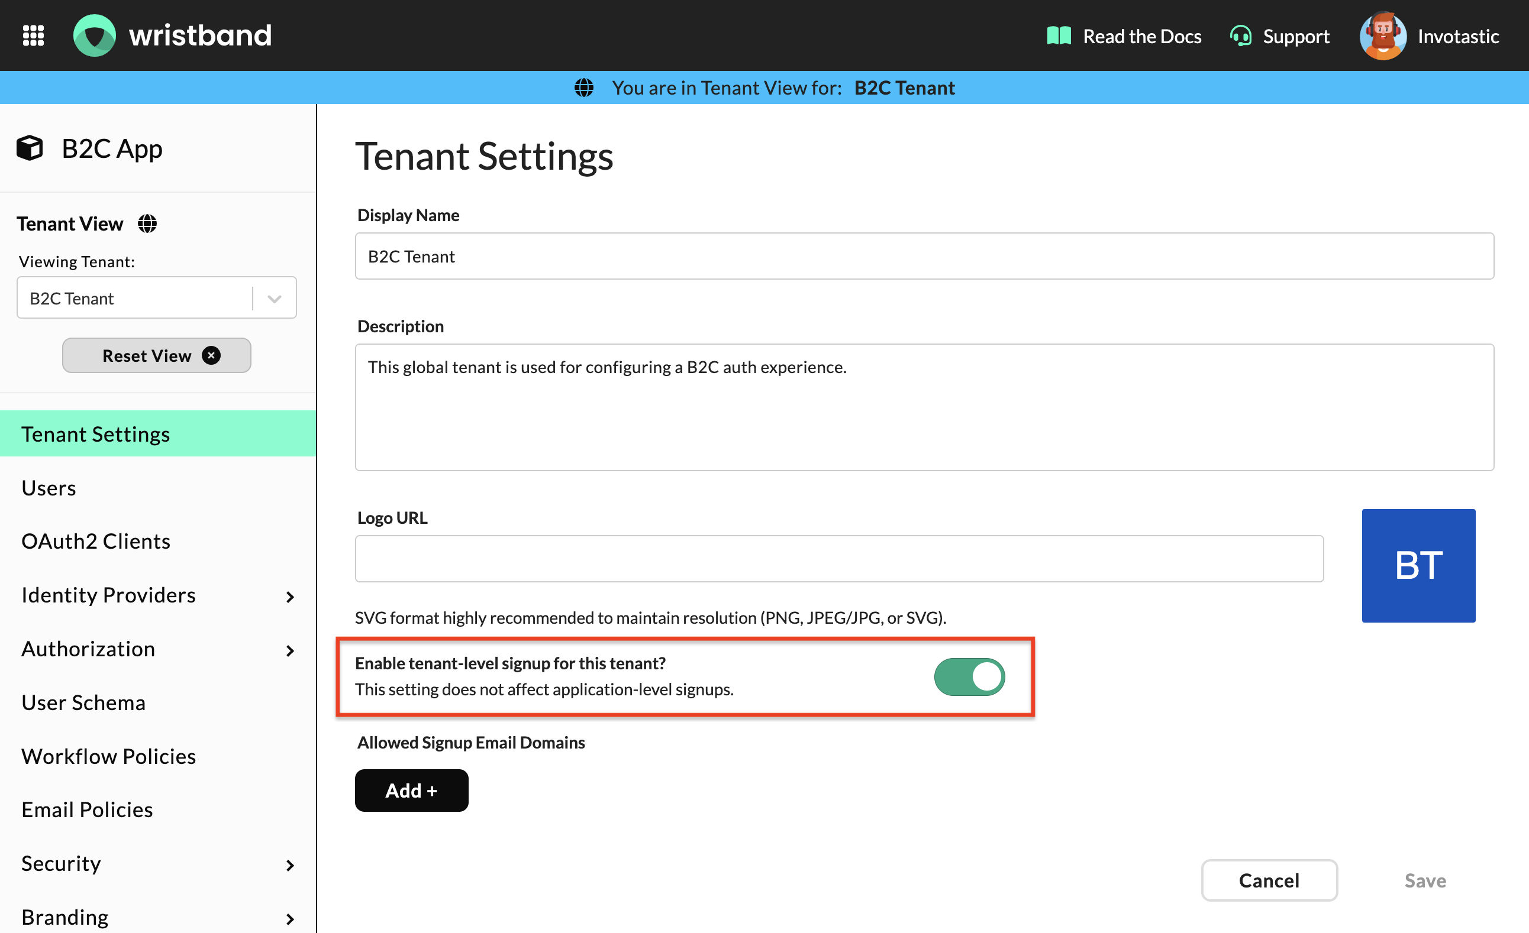Click the blue BT logo preview
1529x933 pixels.
[x=1418, y=565]
